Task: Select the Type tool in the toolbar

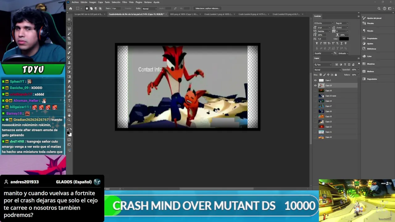Action: (x=69, y=101)
